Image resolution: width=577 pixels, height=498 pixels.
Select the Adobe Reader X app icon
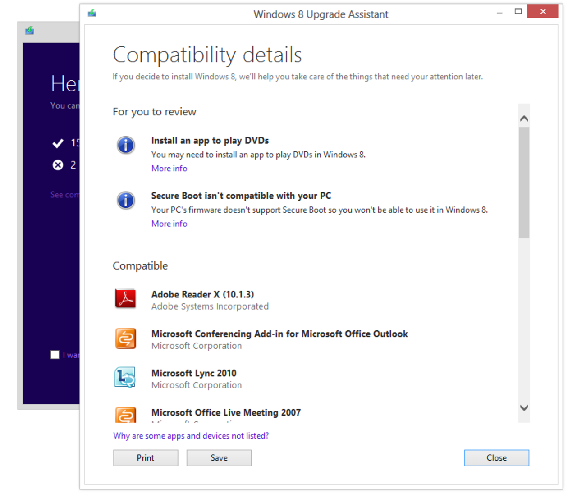pyautogui.click(x=125, y=298)
